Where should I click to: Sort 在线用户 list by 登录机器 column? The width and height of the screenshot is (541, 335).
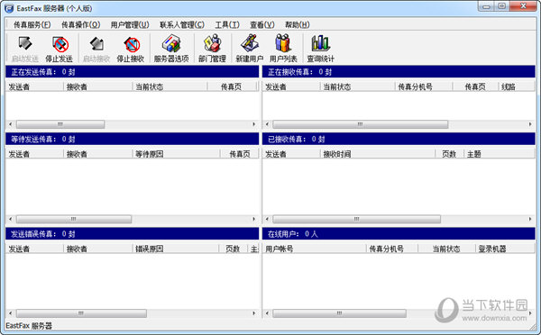click(505, 249)
